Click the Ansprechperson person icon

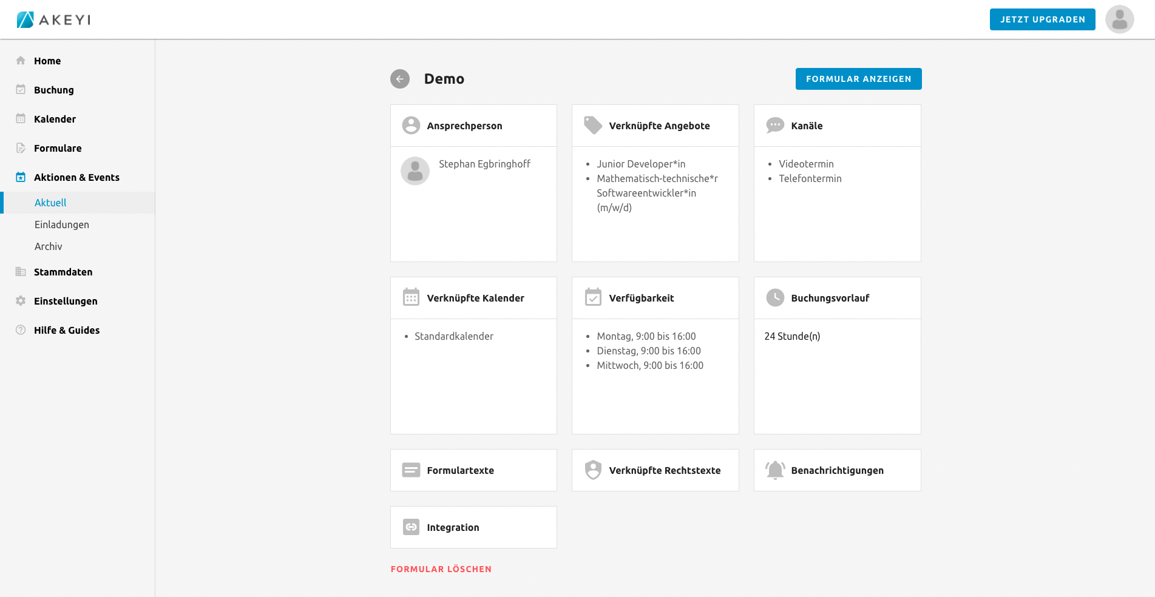point(411,126)
